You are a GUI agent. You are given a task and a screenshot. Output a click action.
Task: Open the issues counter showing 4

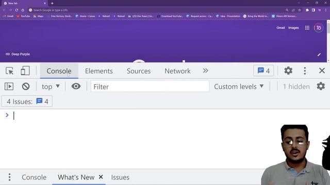[263, 71]
